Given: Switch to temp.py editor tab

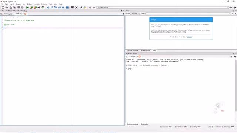Looking at the screenshot, I should (7, 14).
